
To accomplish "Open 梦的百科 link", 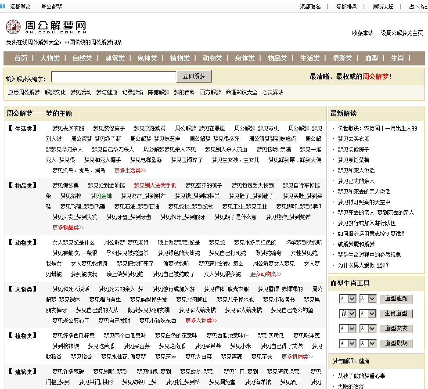I will [184, 92].
